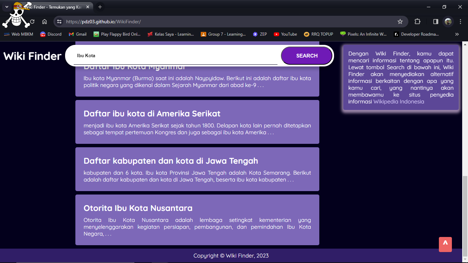Select the Wiki Finder browser tab
This screenshot has width=468, height=263.
53,7
